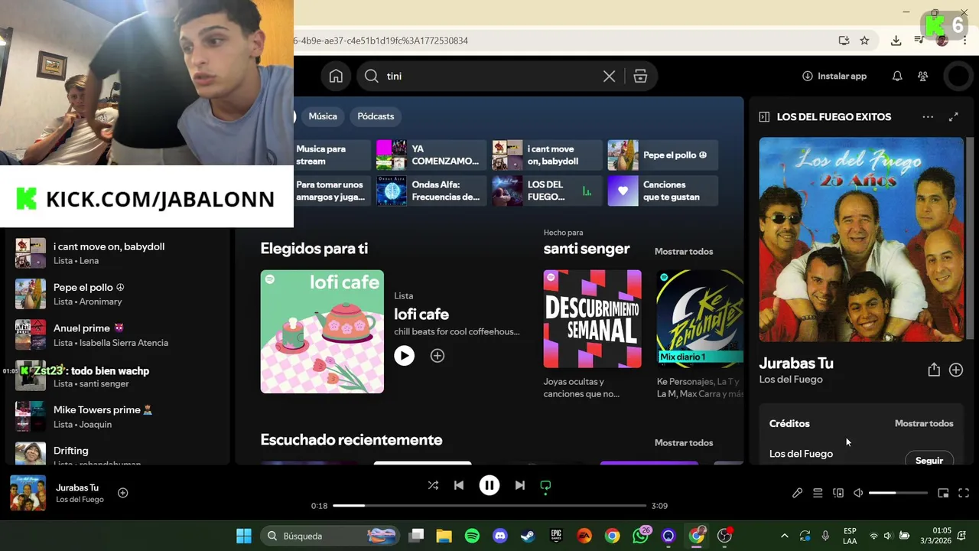
Task: Click the now-playing album cover in bottom bar
Action: 28,493
